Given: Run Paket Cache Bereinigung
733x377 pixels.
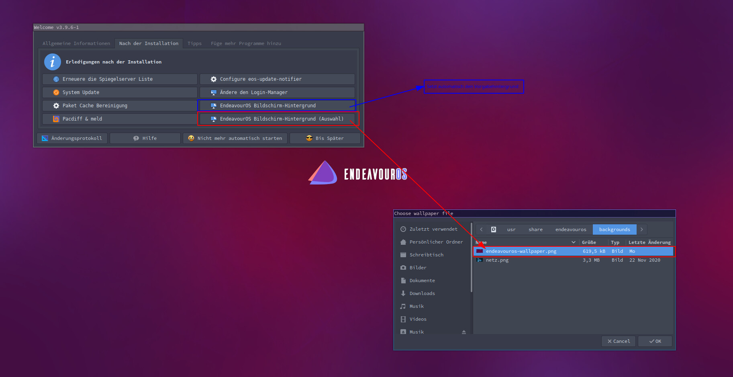Looking at the screenshot, I should click(x=120, y=106).
